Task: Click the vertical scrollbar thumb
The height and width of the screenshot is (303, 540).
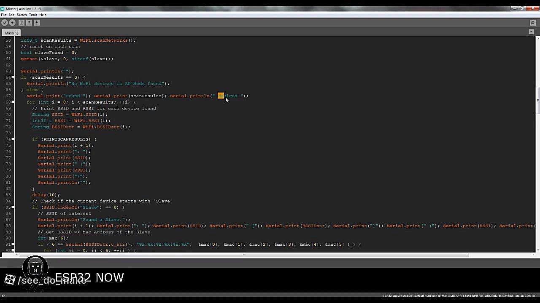Action: coord(537,100)
